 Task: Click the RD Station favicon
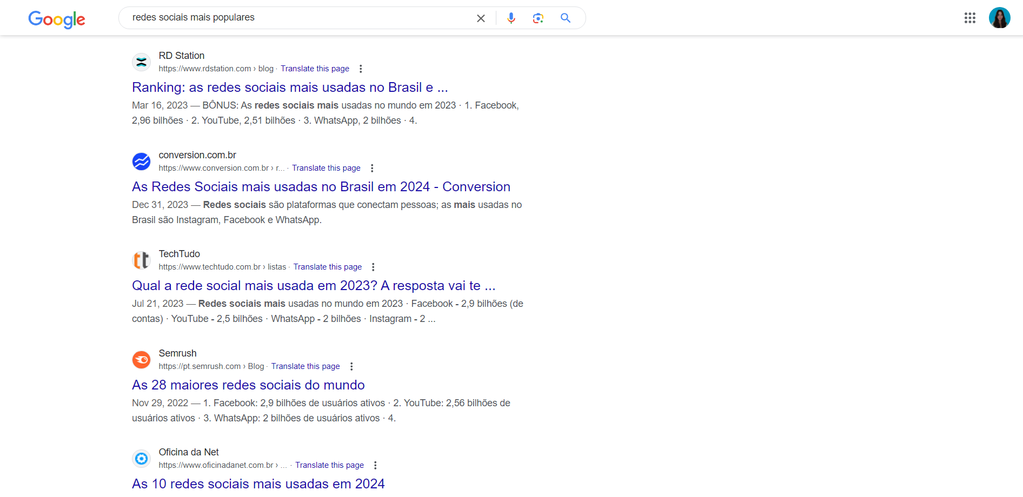pyautogui.click(x=141, y=62)
